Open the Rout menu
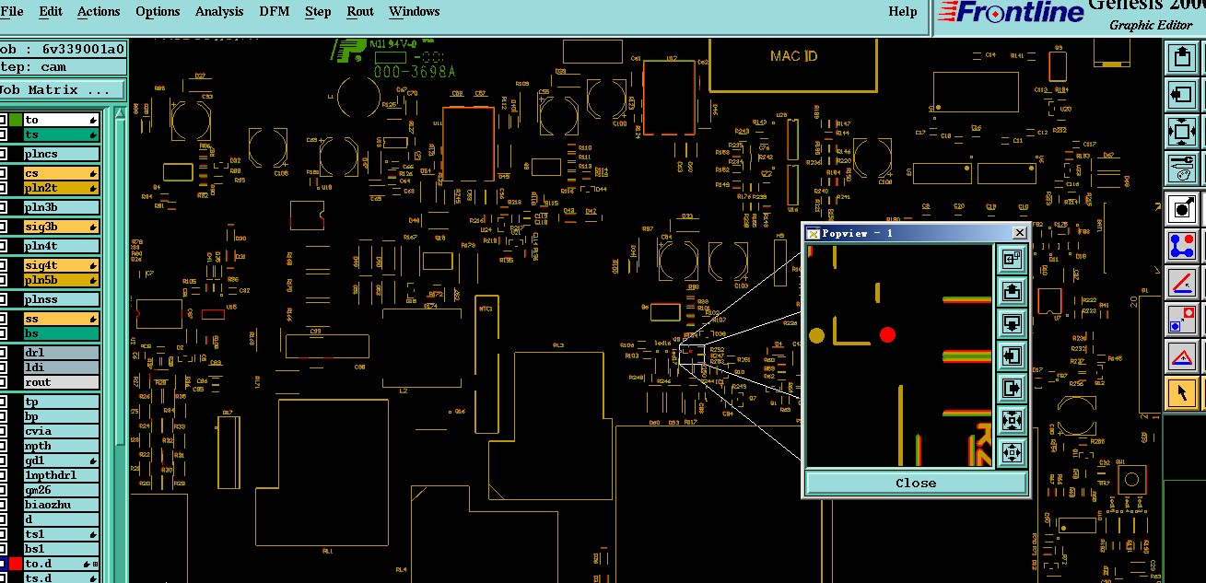This screenshot has height=583, width=1206. point(360,11)
